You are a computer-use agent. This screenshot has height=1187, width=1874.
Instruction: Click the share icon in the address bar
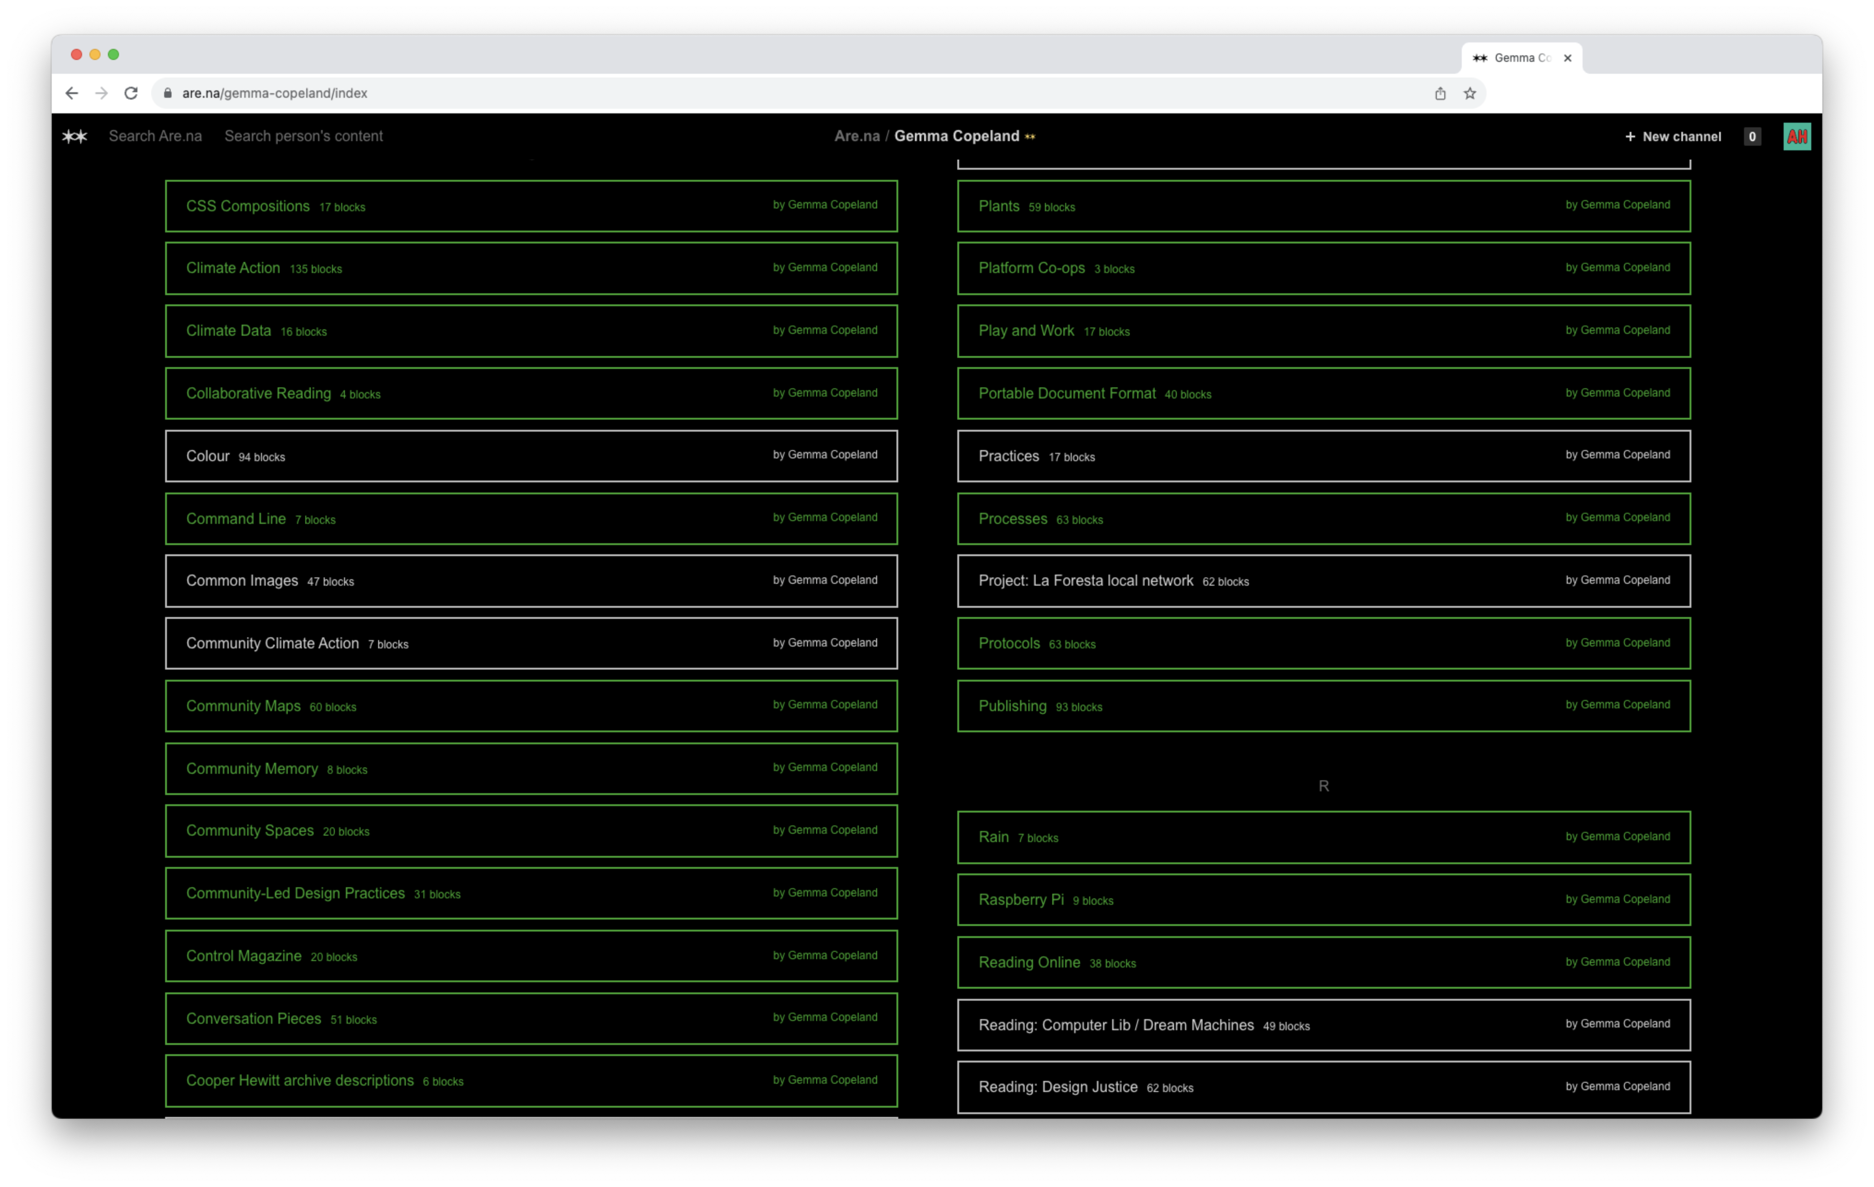pos(1440,94)
